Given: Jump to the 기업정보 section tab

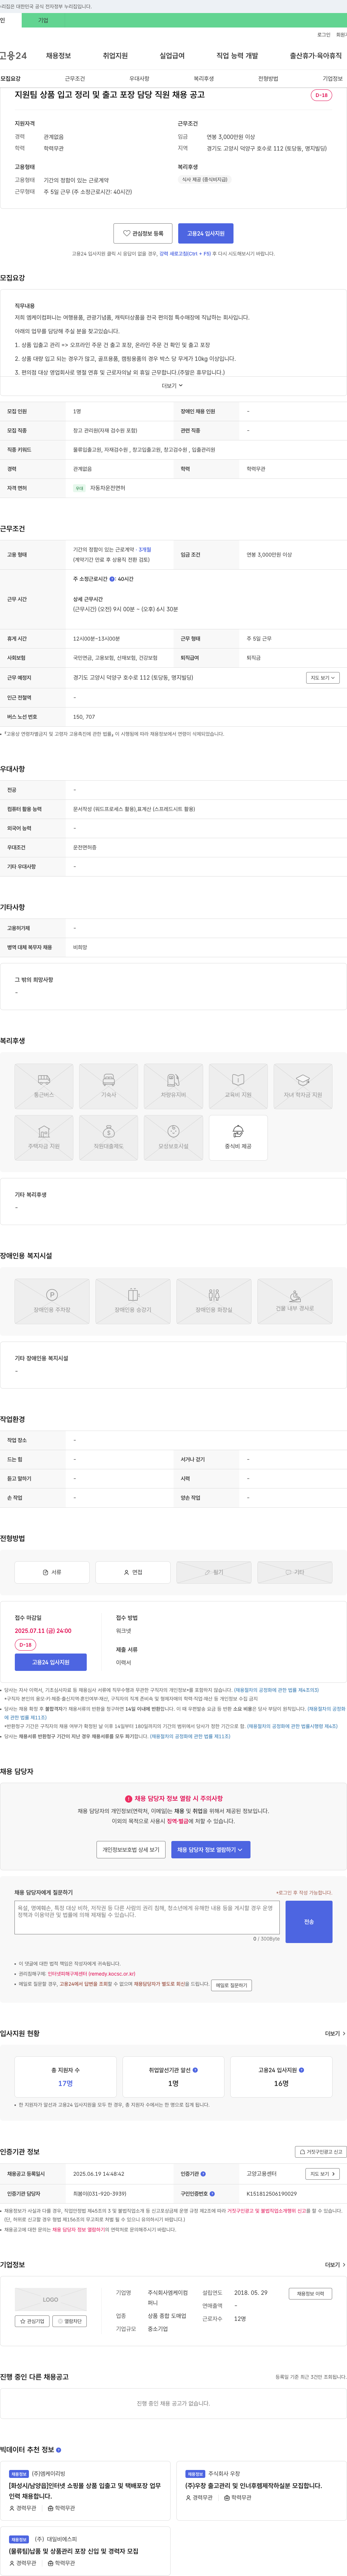Looking at the screenshot, I should pyautogui.click(x=332, y=78).
